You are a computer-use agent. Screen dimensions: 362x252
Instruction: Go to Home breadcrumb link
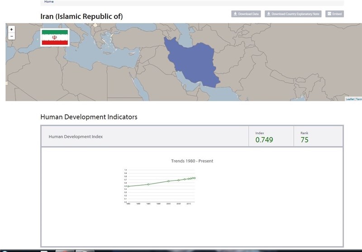pos(49,2)
